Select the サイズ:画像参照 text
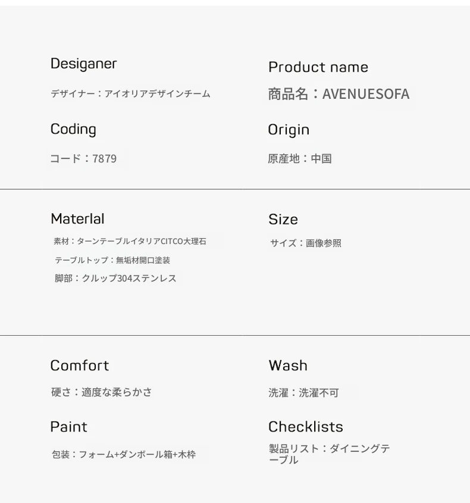Image resolution: width=470 pixels, height=503 pixels. click(x=306, y=243)
